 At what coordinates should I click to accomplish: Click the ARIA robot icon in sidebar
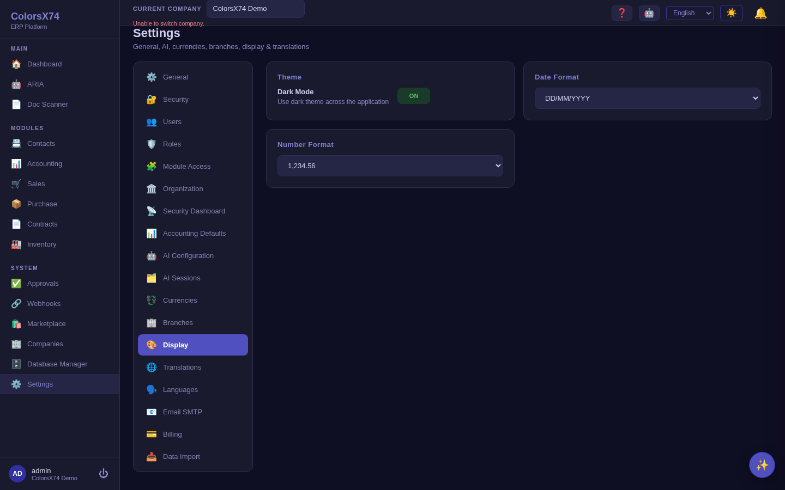16,84
